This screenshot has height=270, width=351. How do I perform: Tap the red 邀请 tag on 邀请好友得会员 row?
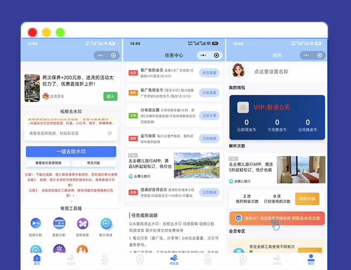133,192
